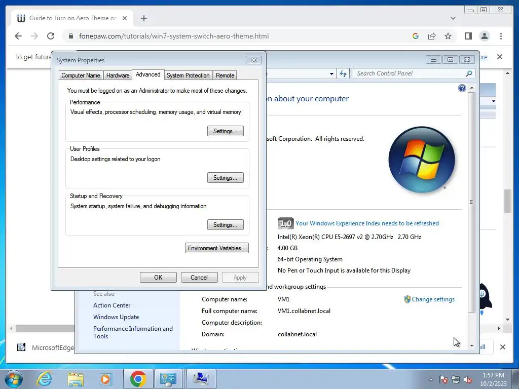Confirm System Properties with OK
Screen dimensions: 519x389
click(158, 277)
